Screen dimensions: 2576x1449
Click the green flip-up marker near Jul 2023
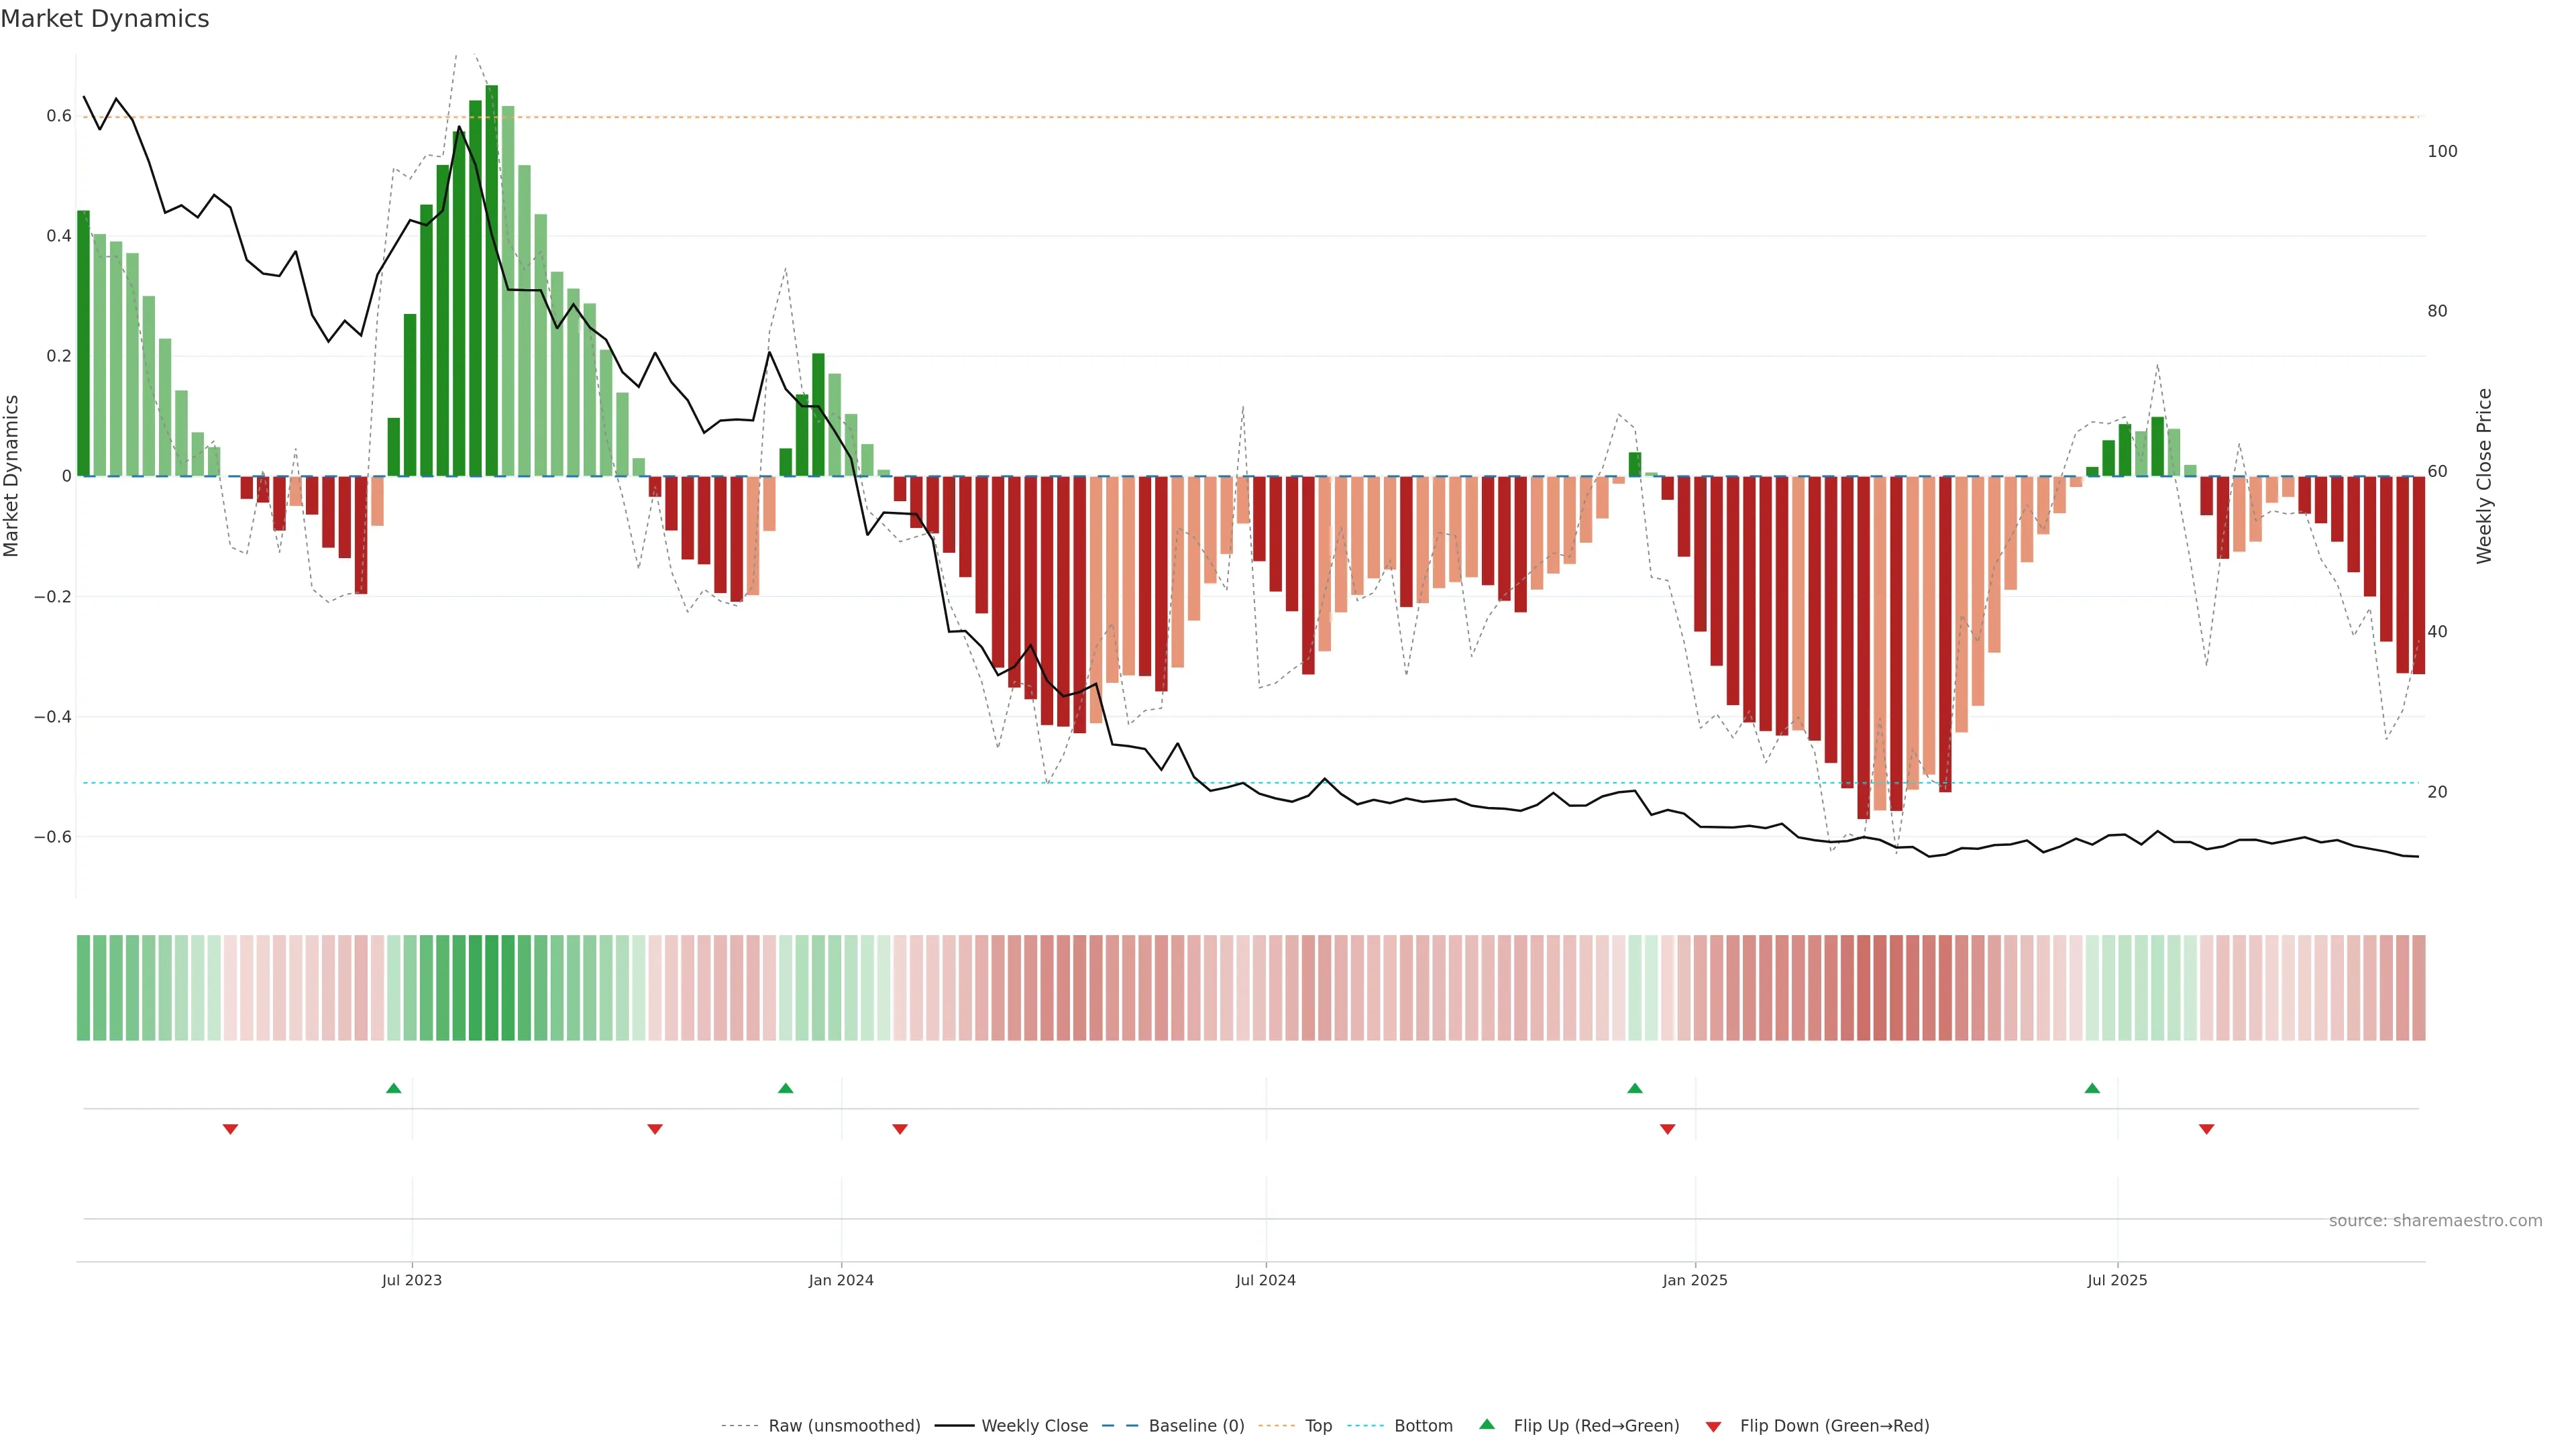pyautogui.click(x=394, y=1088)
